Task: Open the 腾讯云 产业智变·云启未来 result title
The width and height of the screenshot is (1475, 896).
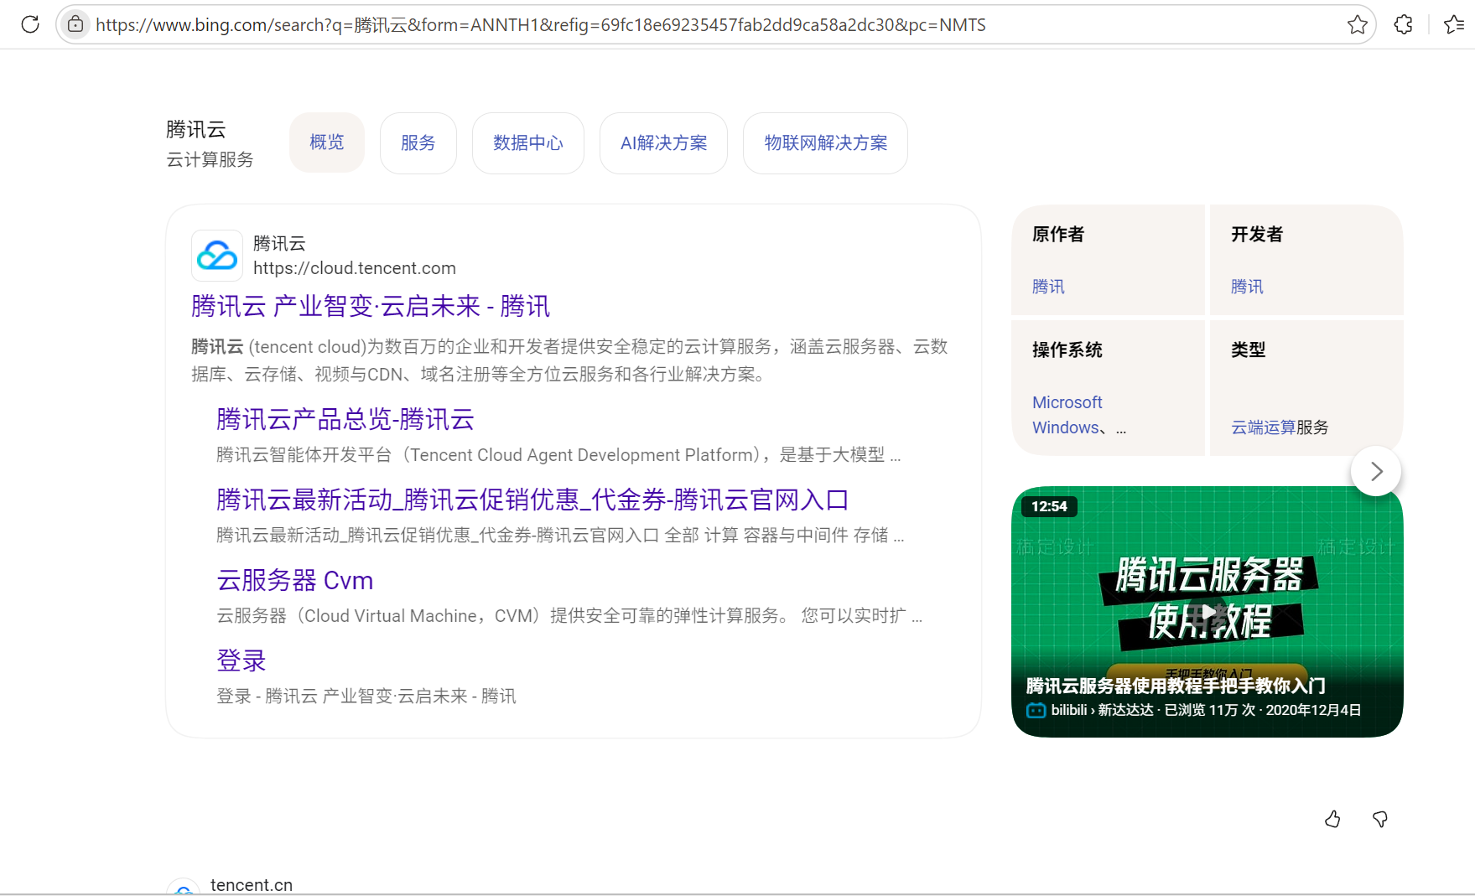Action: 371,306
